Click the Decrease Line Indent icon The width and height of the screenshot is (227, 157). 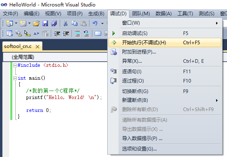pos(57,33)
